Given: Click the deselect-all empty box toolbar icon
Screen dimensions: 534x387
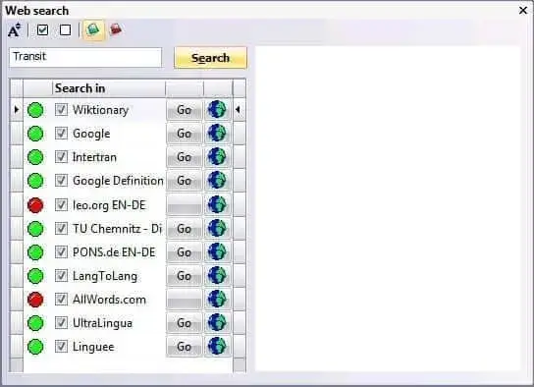Looking at the screenshot, I should click(65, 30).
